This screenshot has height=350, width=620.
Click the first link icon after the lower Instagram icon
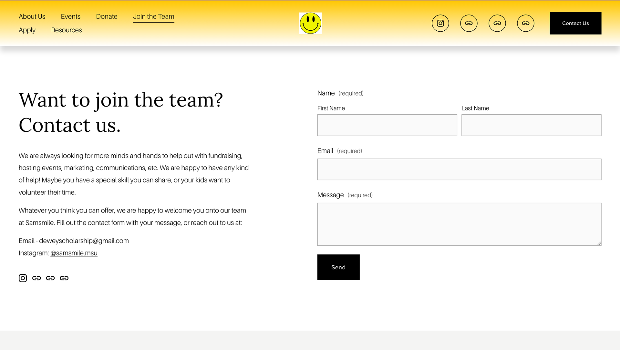[36, 278]
